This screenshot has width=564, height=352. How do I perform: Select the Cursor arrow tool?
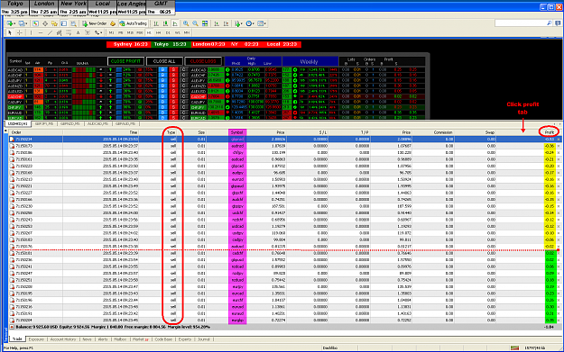(x=10, y=32)
